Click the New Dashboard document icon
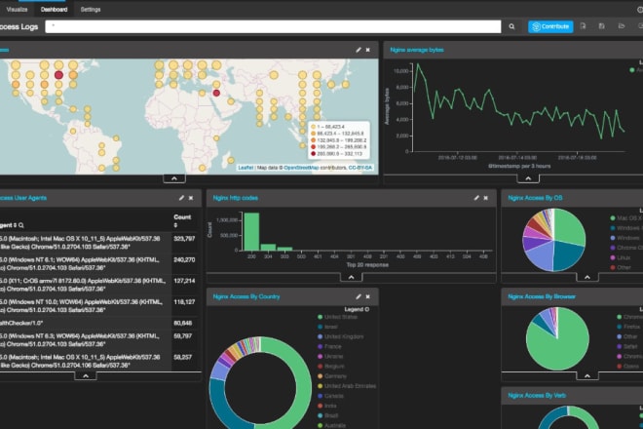 (x=583, y=26)
